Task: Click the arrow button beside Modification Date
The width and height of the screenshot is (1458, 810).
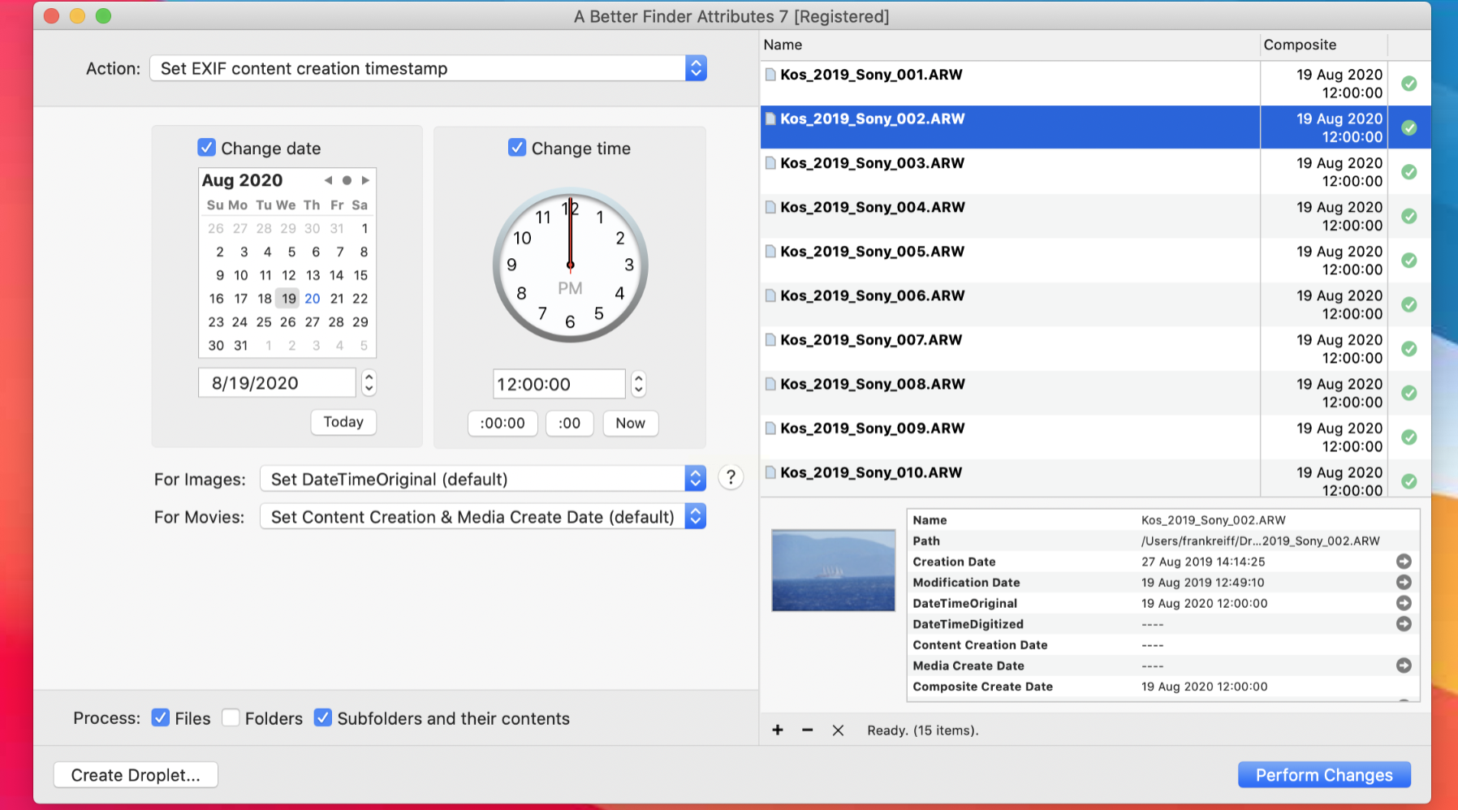Action: tap(1404, 582)
